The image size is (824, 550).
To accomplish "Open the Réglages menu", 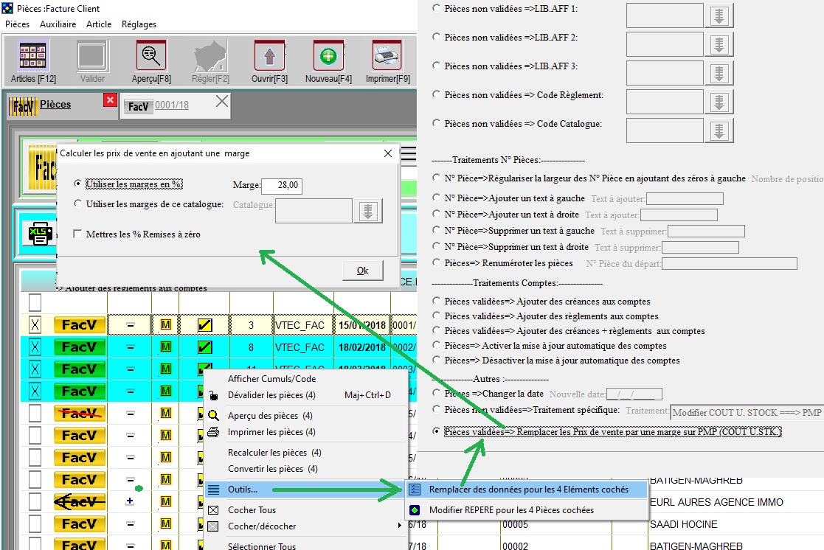I will [x=139, y=24].
